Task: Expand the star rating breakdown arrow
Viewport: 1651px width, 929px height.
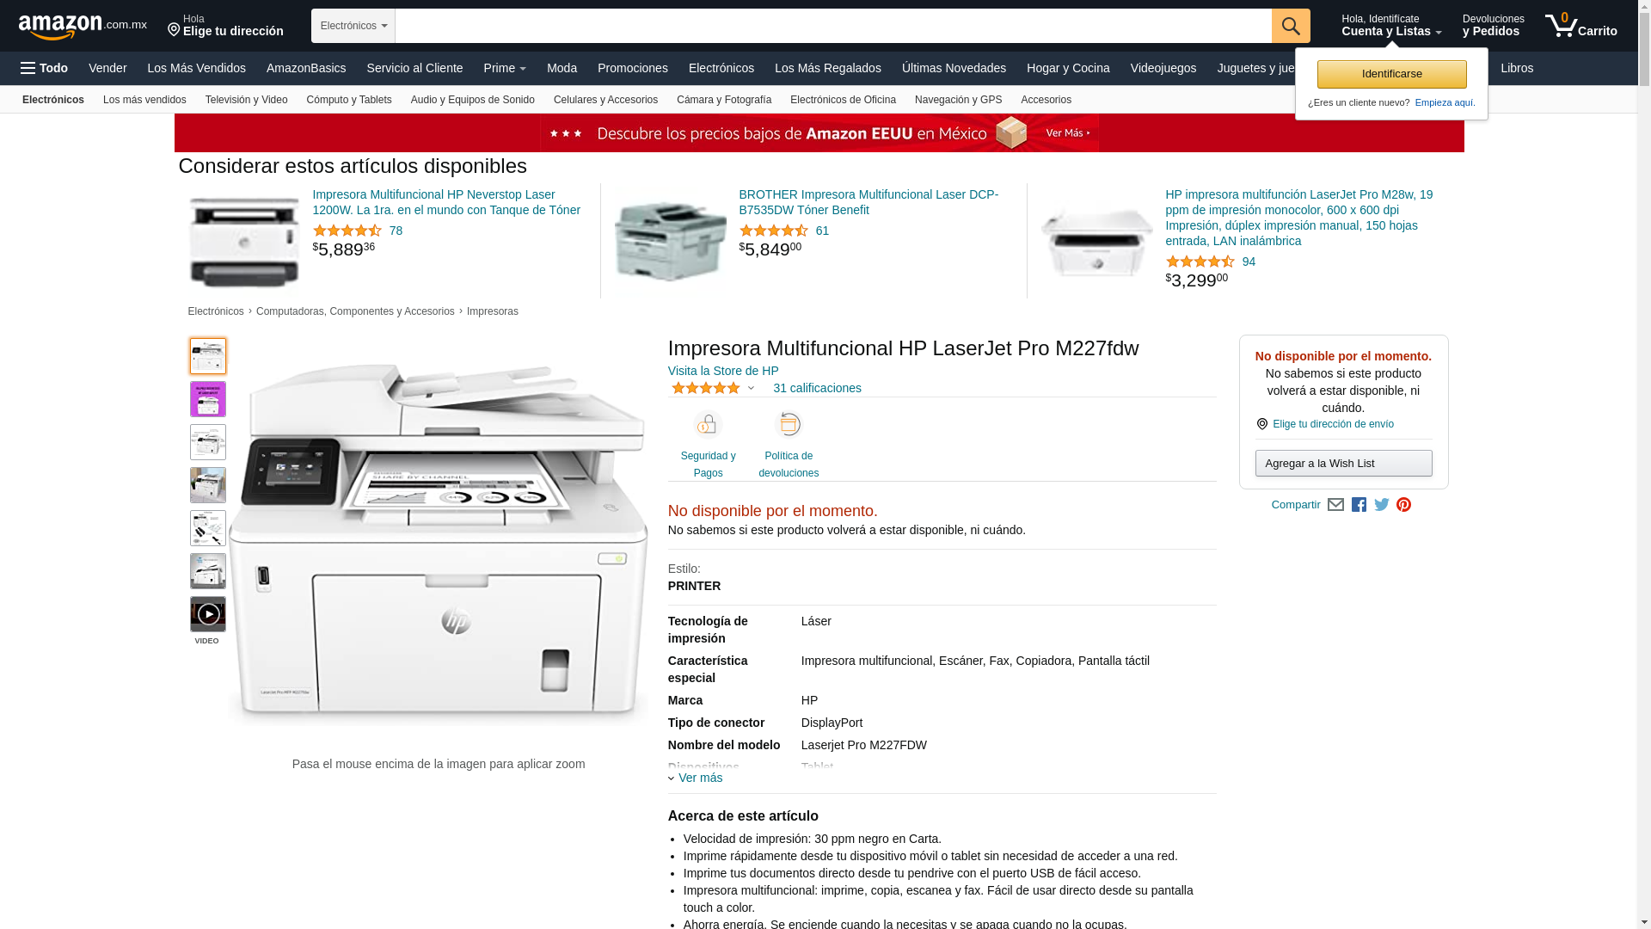Action: 751,389
